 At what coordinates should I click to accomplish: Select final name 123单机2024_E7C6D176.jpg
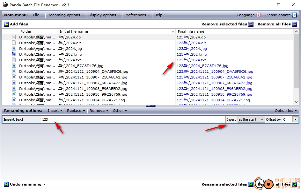[202, 66]
